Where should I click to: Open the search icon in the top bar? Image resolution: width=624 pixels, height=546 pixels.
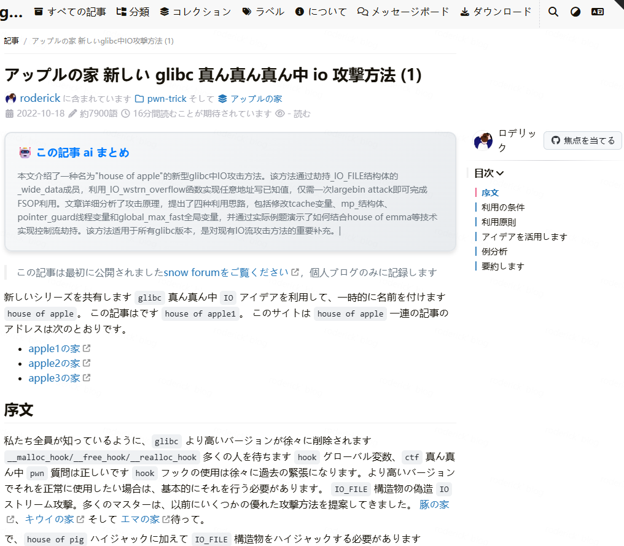coord(553,12)
